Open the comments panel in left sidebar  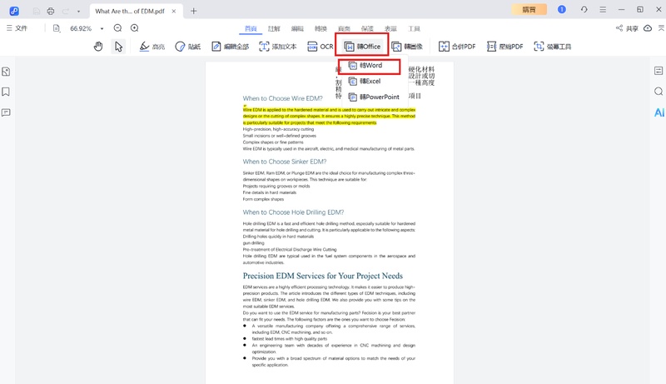(x=7, y=112)
